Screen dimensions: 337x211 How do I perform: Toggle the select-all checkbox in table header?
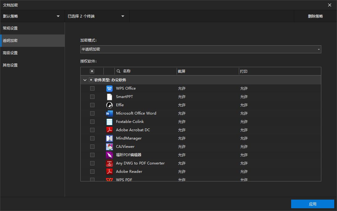[92, 71]
